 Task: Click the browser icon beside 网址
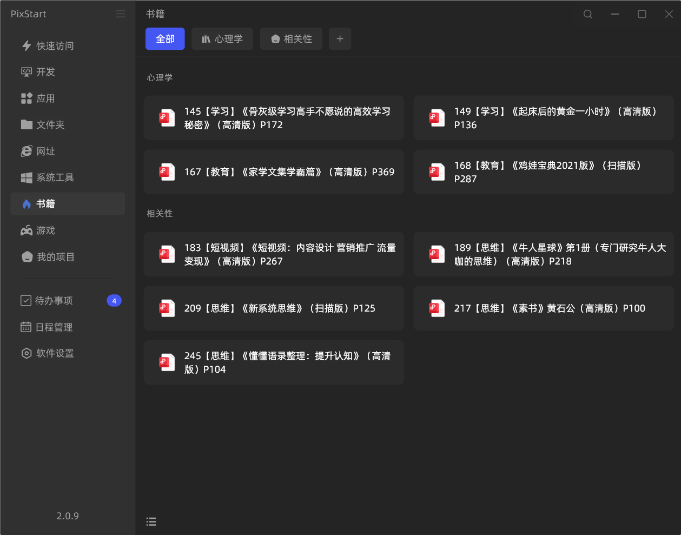(27, 151)
